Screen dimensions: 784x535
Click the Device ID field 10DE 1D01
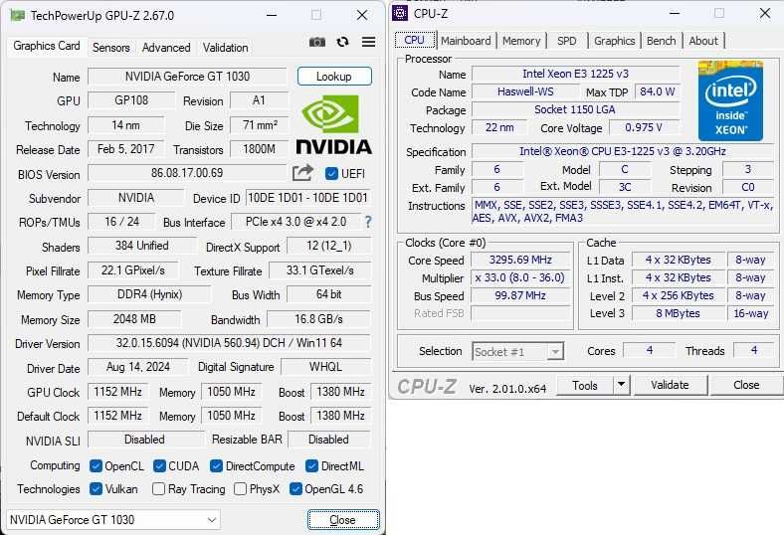click(x=308, y=198)
